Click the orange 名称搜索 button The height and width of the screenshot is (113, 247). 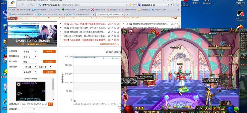point(49,62)
